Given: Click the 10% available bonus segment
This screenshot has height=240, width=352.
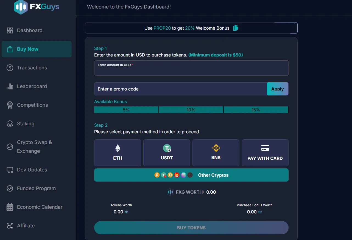Looking at the screenshot, I should (x=191, y=110).
